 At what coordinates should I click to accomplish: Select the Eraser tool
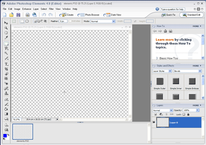[x=6, y=99]
